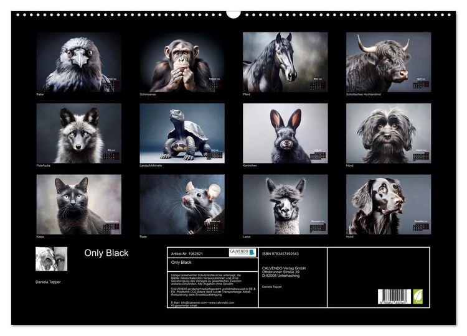This screenshot has height=336, width=467.
Task: Click the 'Kaninchen' caption
Action: click(x=250, y=166)
